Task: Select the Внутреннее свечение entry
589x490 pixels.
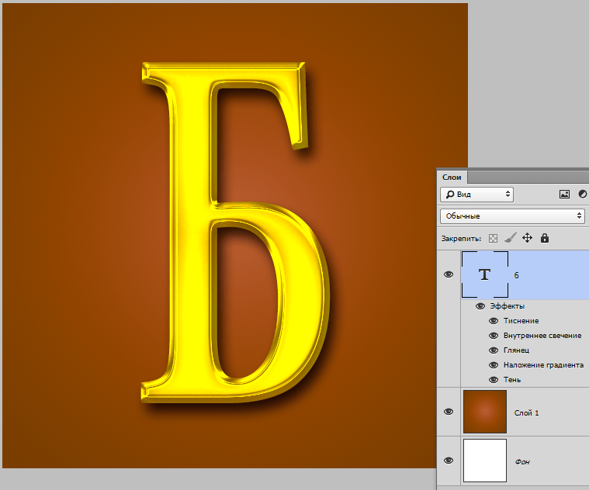Action: [x=542, y=336]
